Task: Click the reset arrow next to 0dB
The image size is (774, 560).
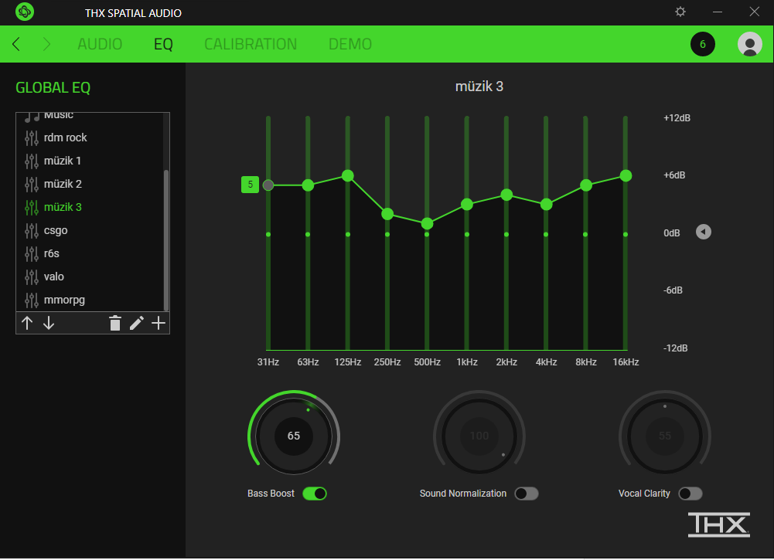Action: click(704, 232)
